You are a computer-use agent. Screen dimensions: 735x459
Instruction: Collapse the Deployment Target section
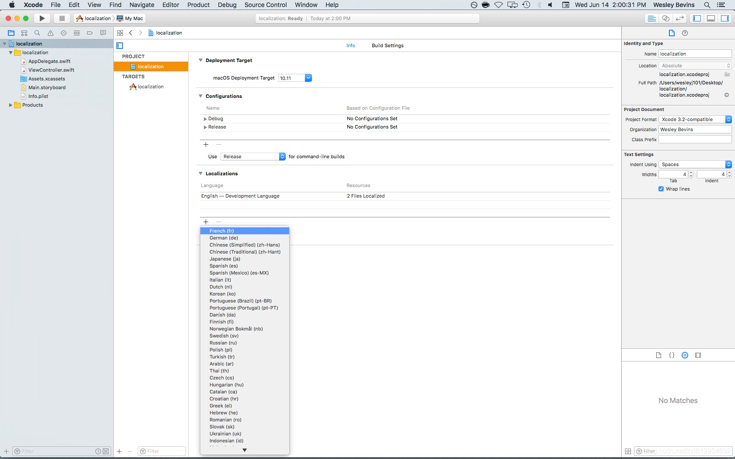[x=201, y=60]
